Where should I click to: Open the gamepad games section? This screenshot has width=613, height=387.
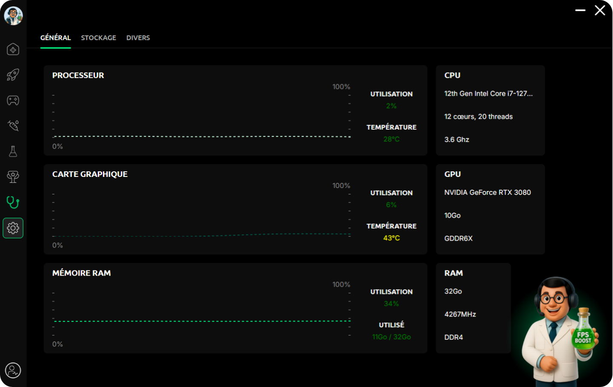[x=13, y=100]
